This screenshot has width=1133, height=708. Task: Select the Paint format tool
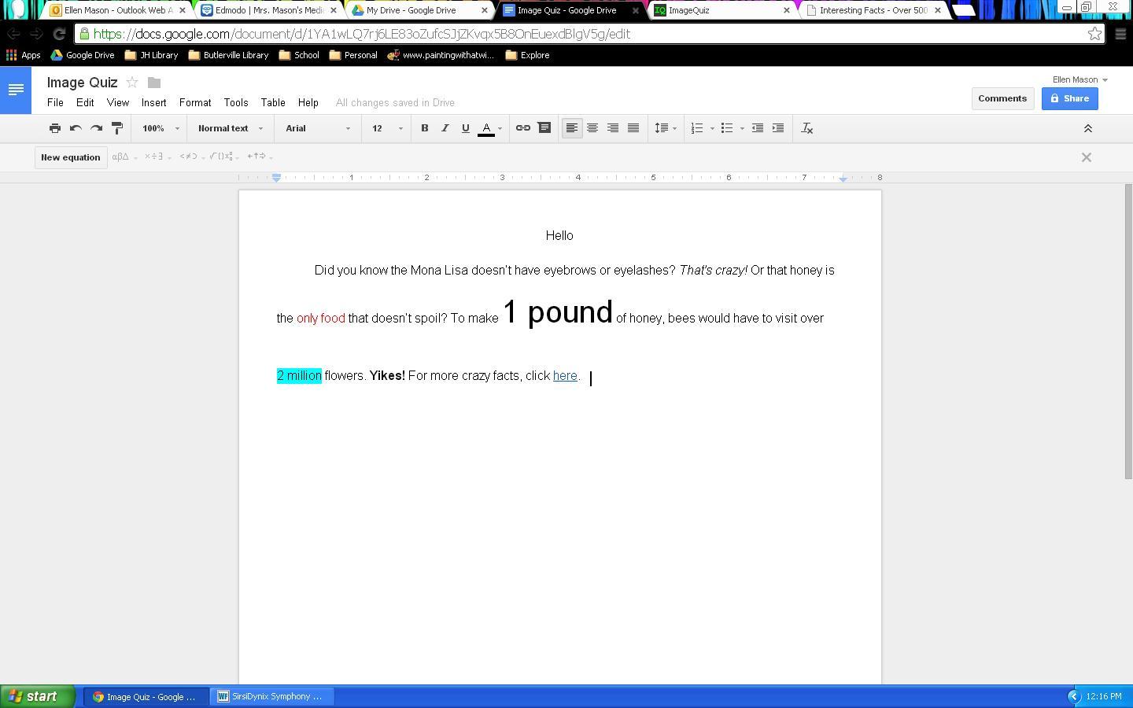coord(117,128)
